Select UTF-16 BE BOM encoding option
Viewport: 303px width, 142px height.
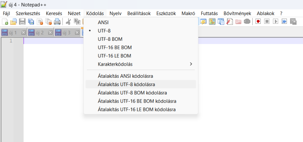pyautogui.click(x=141, y=48)
